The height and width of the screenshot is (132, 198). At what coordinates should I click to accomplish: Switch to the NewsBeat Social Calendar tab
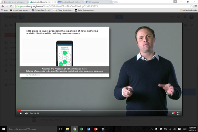point(70,2)
